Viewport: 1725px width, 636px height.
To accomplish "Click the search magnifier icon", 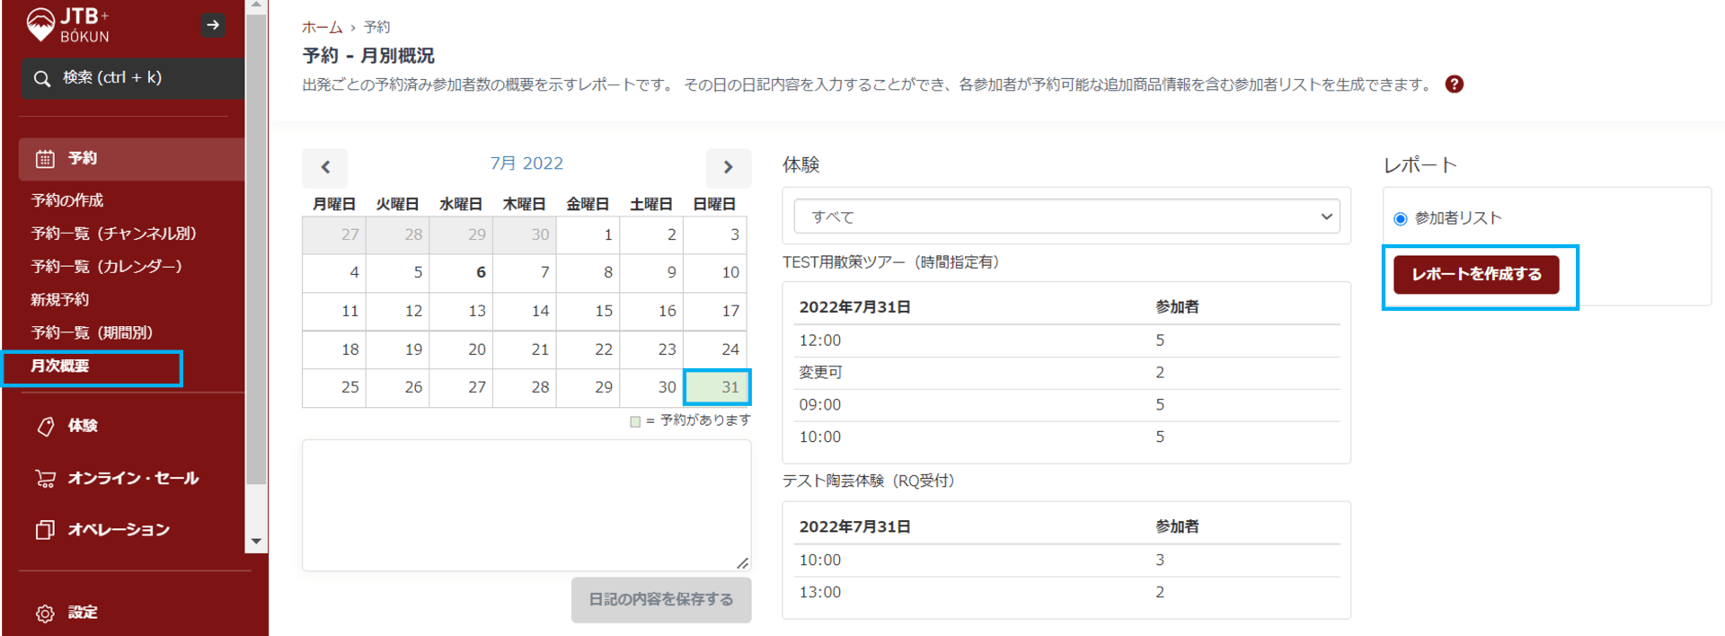I will coord(42,78).
